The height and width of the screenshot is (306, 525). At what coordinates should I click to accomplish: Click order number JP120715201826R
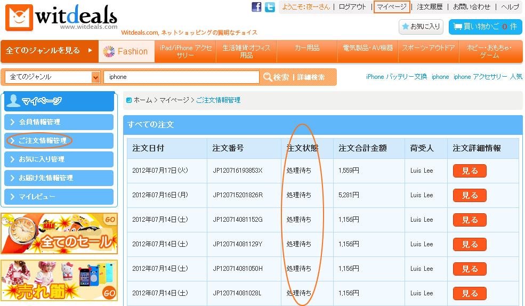point(238,195)
